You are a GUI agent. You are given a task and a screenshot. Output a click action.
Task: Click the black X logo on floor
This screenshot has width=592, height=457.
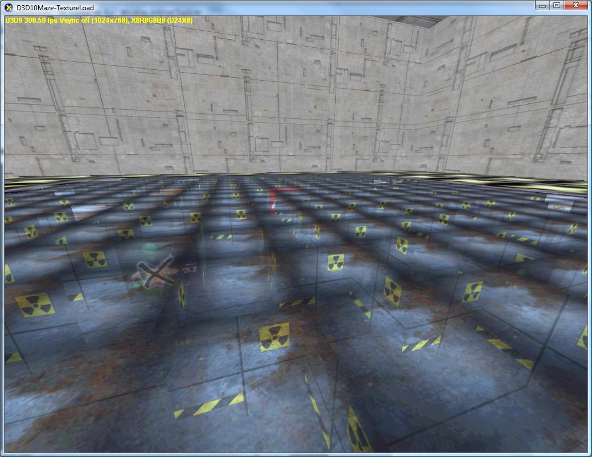155,271
